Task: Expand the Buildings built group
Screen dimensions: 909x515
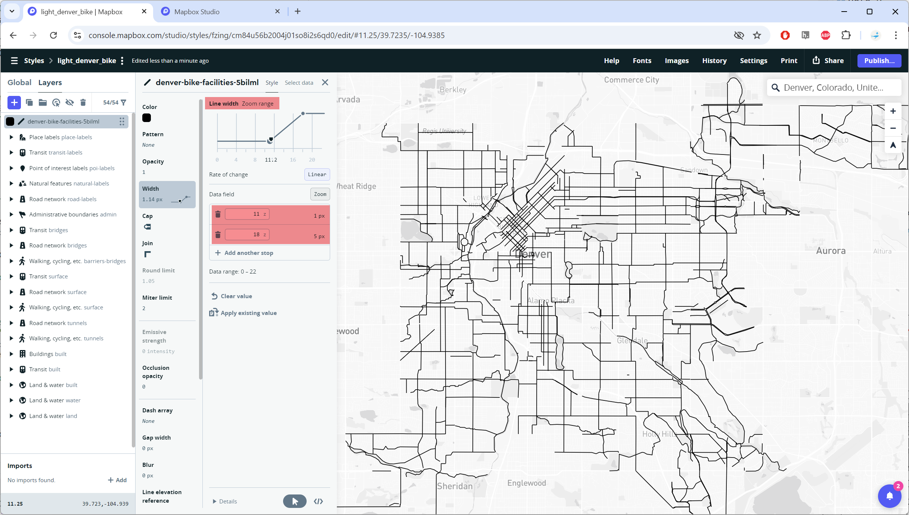Action: point(11,354)
